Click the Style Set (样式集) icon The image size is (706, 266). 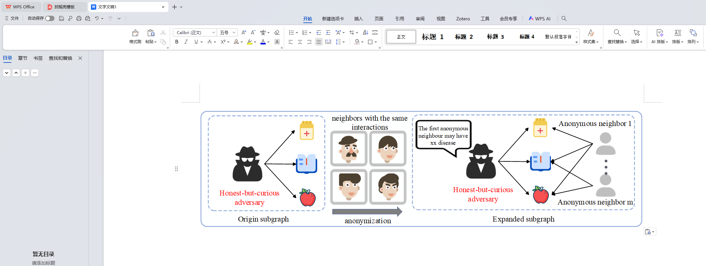tap(591, 33)
